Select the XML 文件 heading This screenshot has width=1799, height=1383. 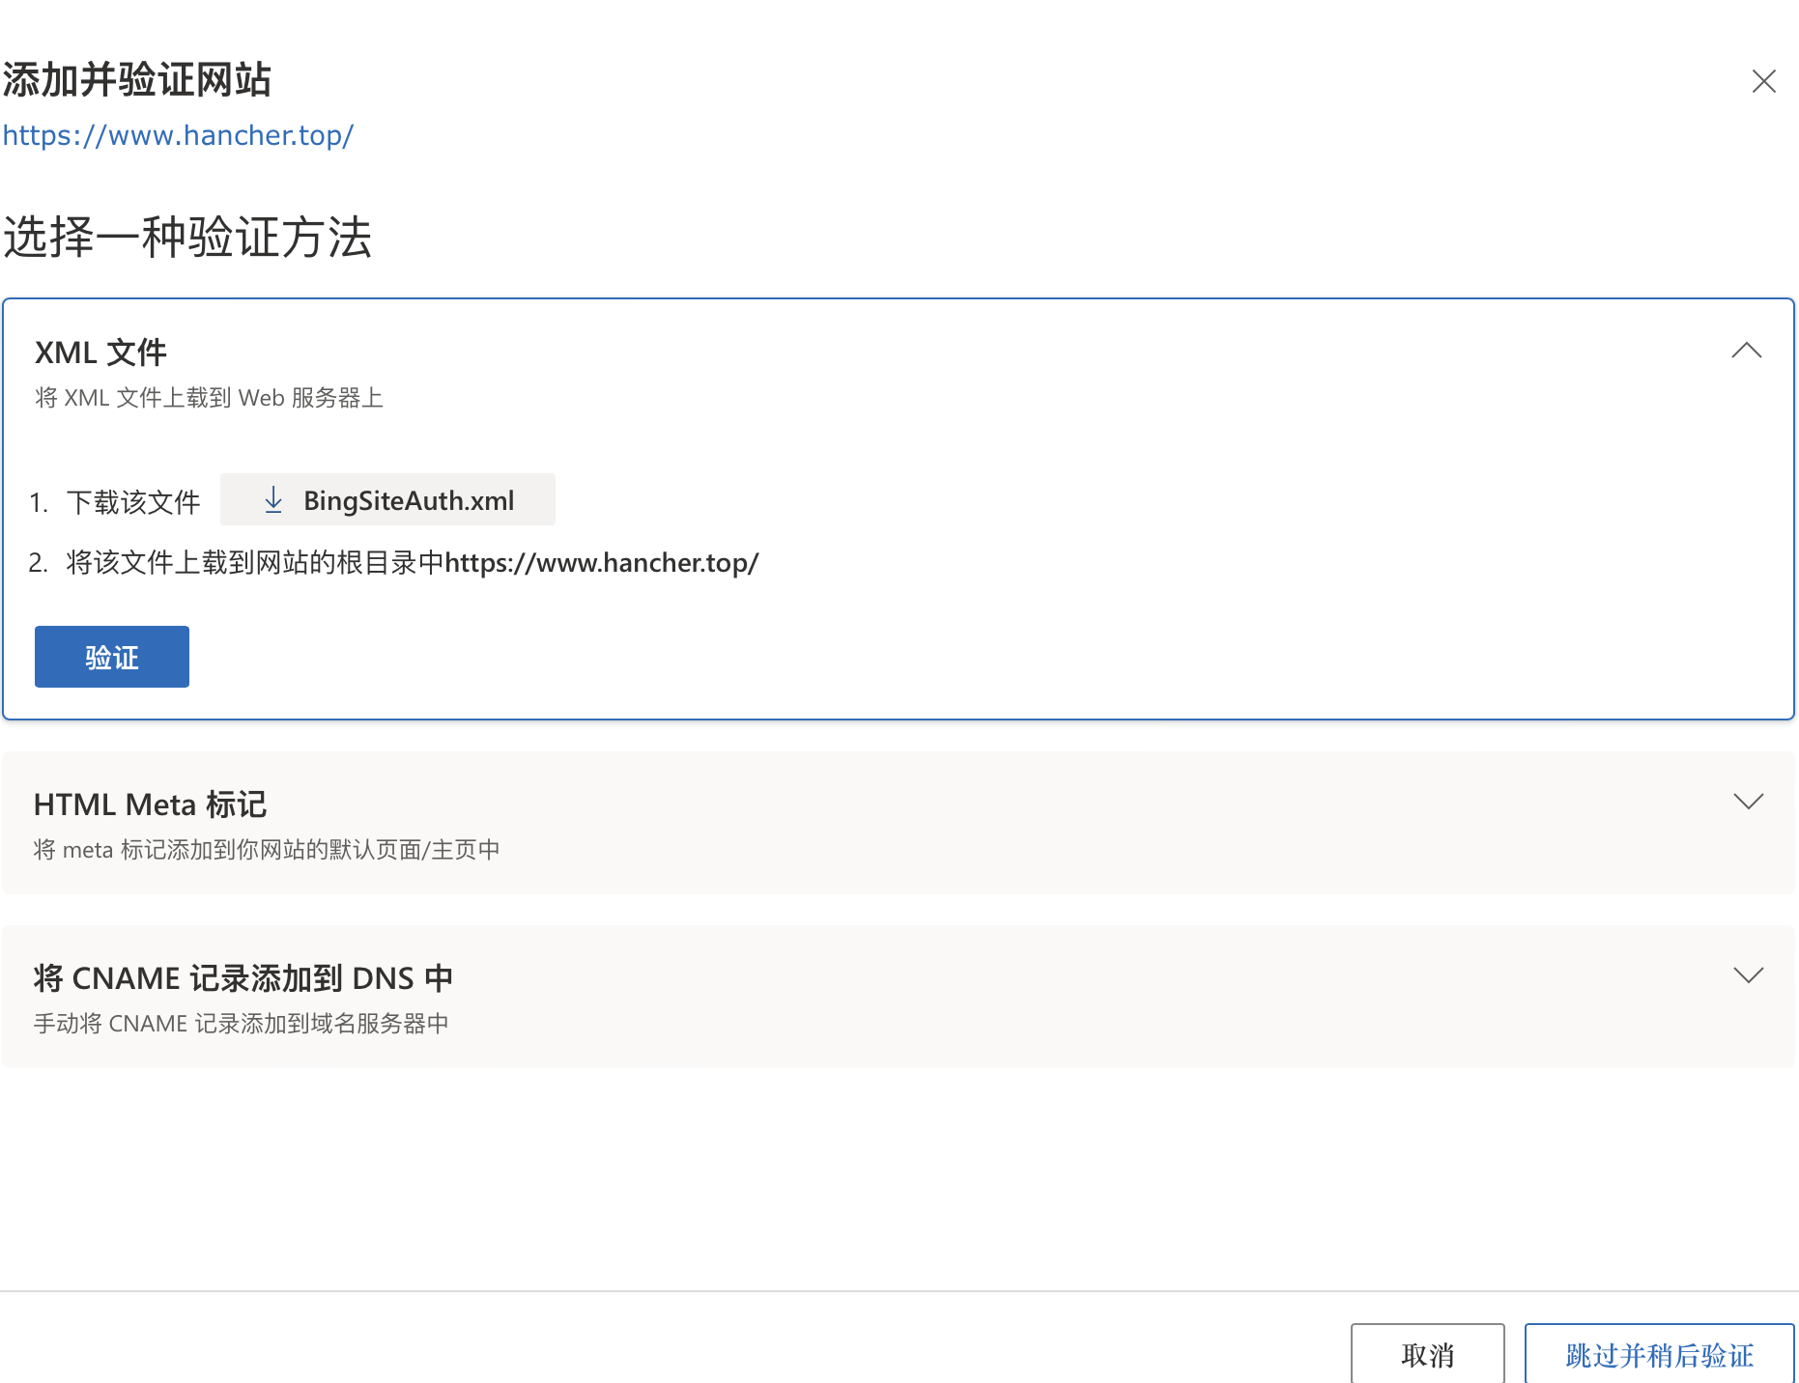coord(101,353)
